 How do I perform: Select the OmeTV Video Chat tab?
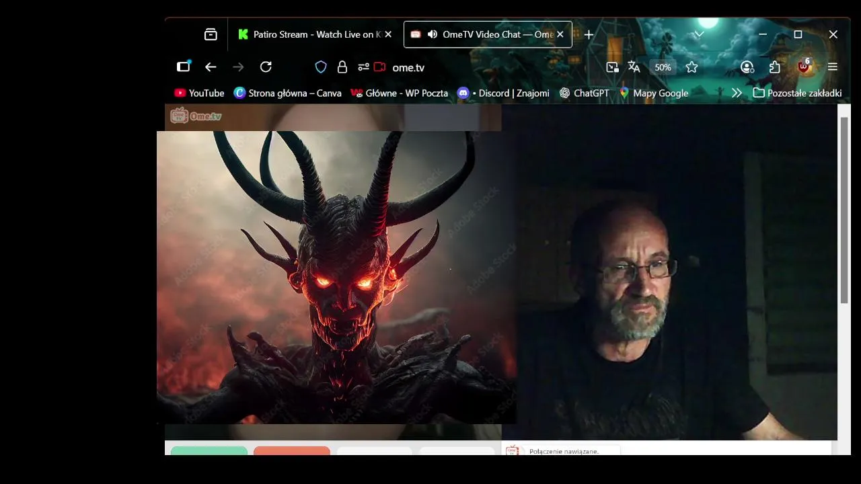[x=488, y=34]
